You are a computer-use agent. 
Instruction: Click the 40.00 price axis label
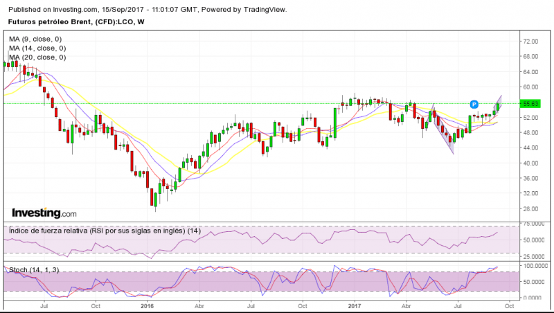click(531, 163)
